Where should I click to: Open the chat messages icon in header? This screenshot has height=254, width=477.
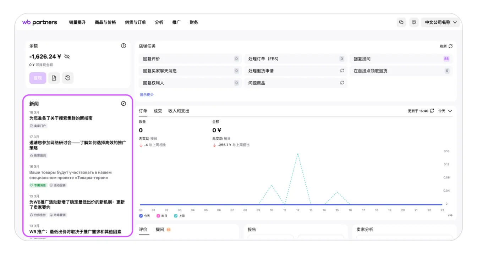401,22
